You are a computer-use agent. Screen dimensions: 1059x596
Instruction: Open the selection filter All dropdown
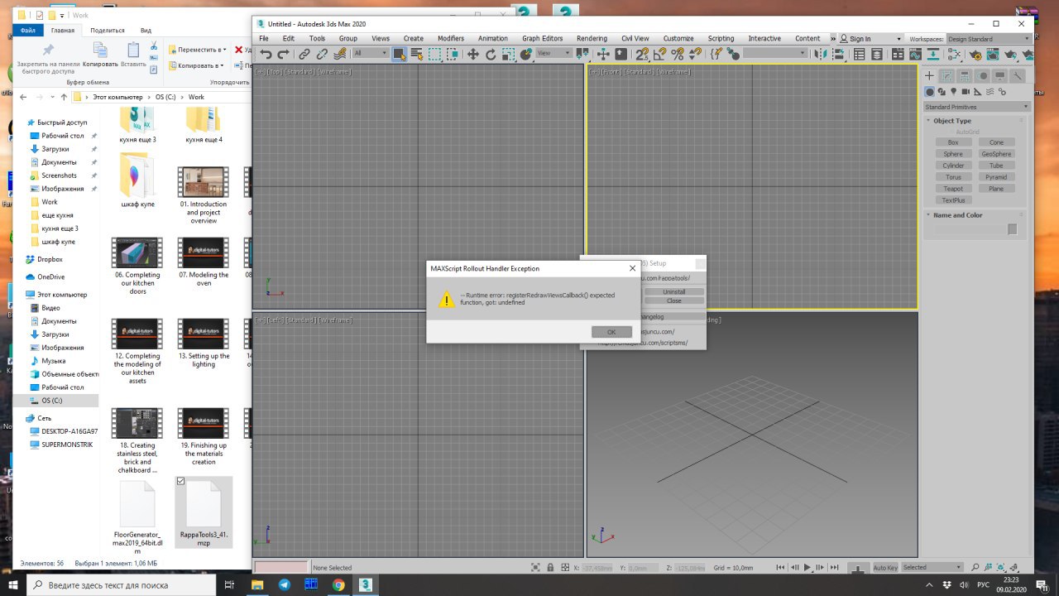click(x=371, y=54)
